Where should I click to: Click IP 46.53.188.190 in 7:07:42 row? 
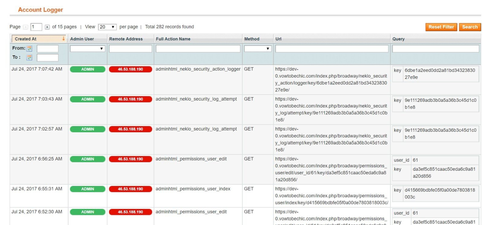(x=130, y=69)
